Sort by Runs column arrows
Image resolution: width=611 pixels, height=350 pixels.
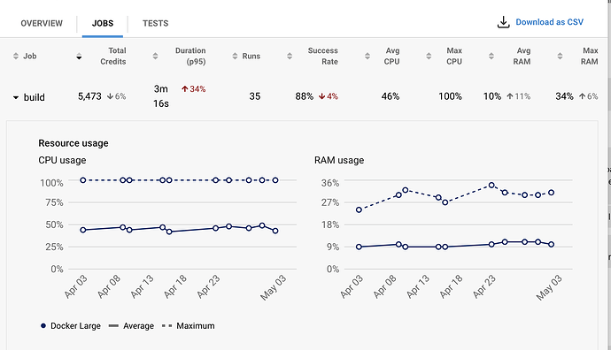[x=235, y=56]
